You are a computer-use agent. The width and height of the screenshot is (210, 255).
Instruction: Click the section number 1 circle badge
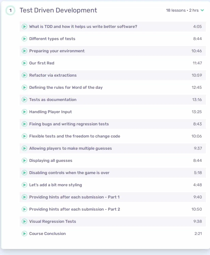point(10,10)
